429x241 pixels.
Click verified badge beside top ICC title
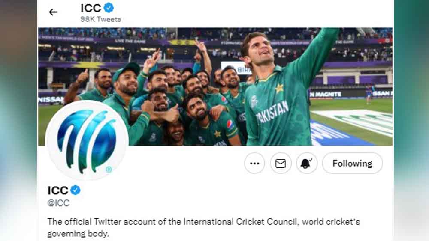pos(109,8)
